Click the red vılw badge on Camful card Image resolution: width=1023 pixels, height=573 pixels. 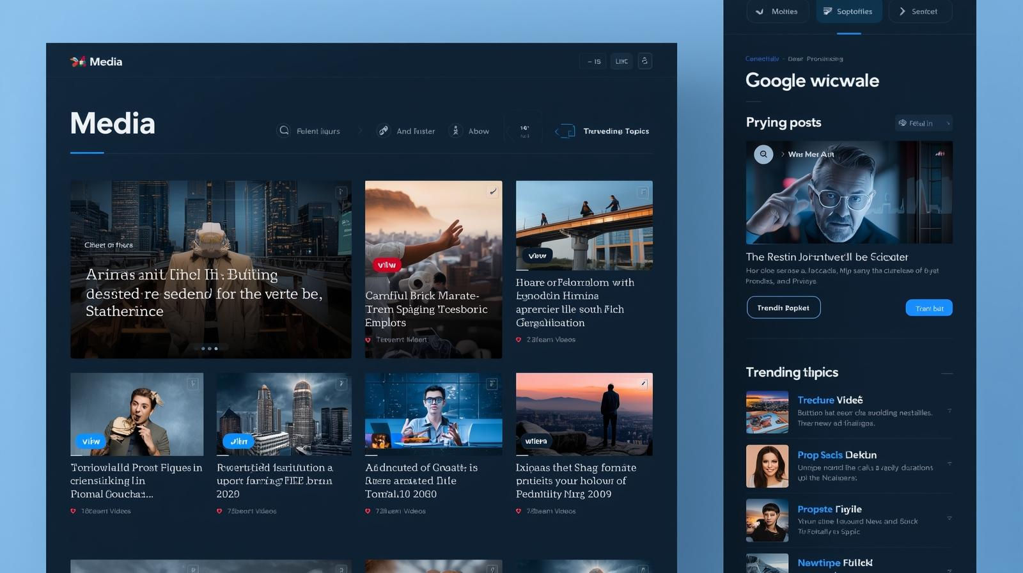click(x=386, y=265)
